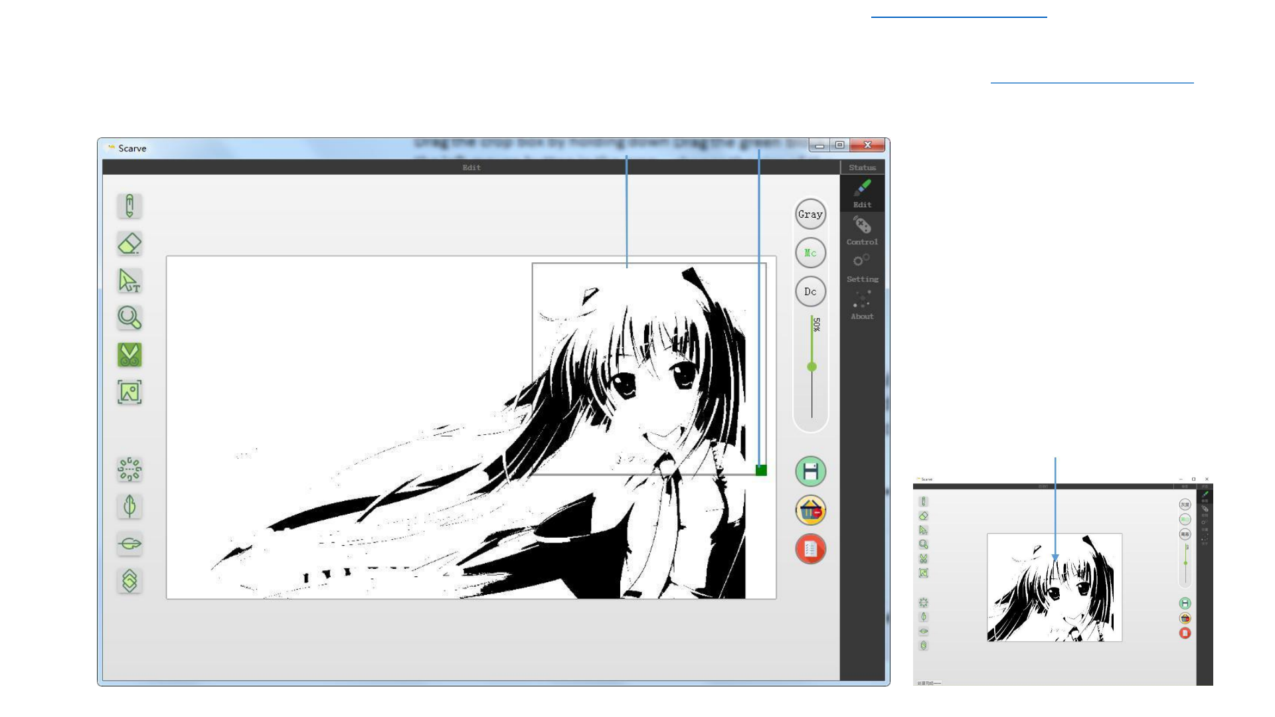The image size is (1275, 717).
Task: Click the basket remove button
Action: pos(810,511)
